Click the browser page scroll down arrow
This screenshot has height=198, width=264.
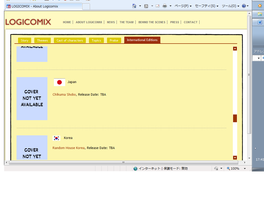coord(249,158)
